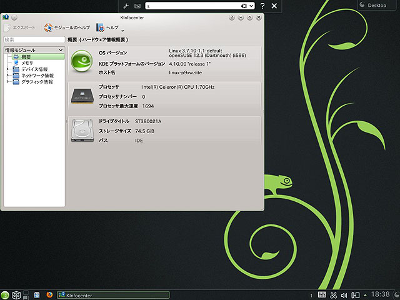This screenshot has height=300, width=400.
Task: Click the 1694 max speed value
Action: [x=148, y=106]
